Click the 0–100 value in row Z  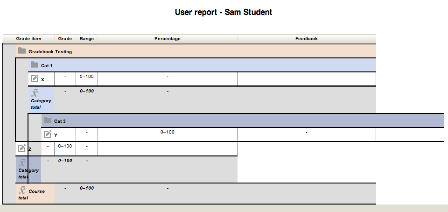(65, 146)
